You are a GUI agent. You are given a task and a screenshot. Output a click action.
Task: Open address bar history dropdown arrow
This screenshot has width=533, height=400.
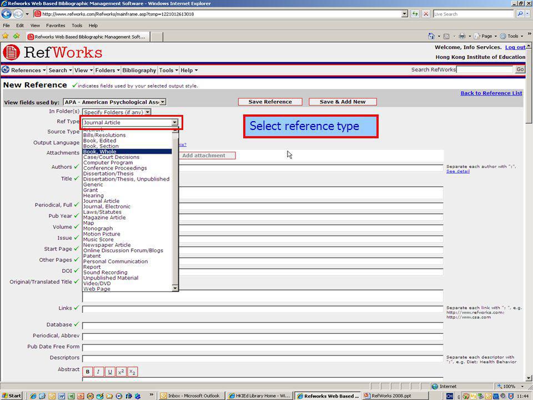(405, 14)
